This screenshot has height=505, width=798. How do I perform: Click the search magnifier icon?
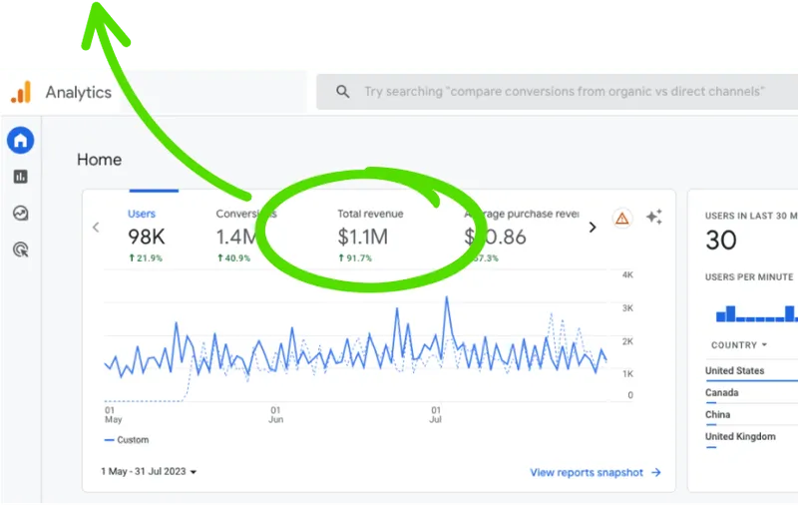coord(342,92)
